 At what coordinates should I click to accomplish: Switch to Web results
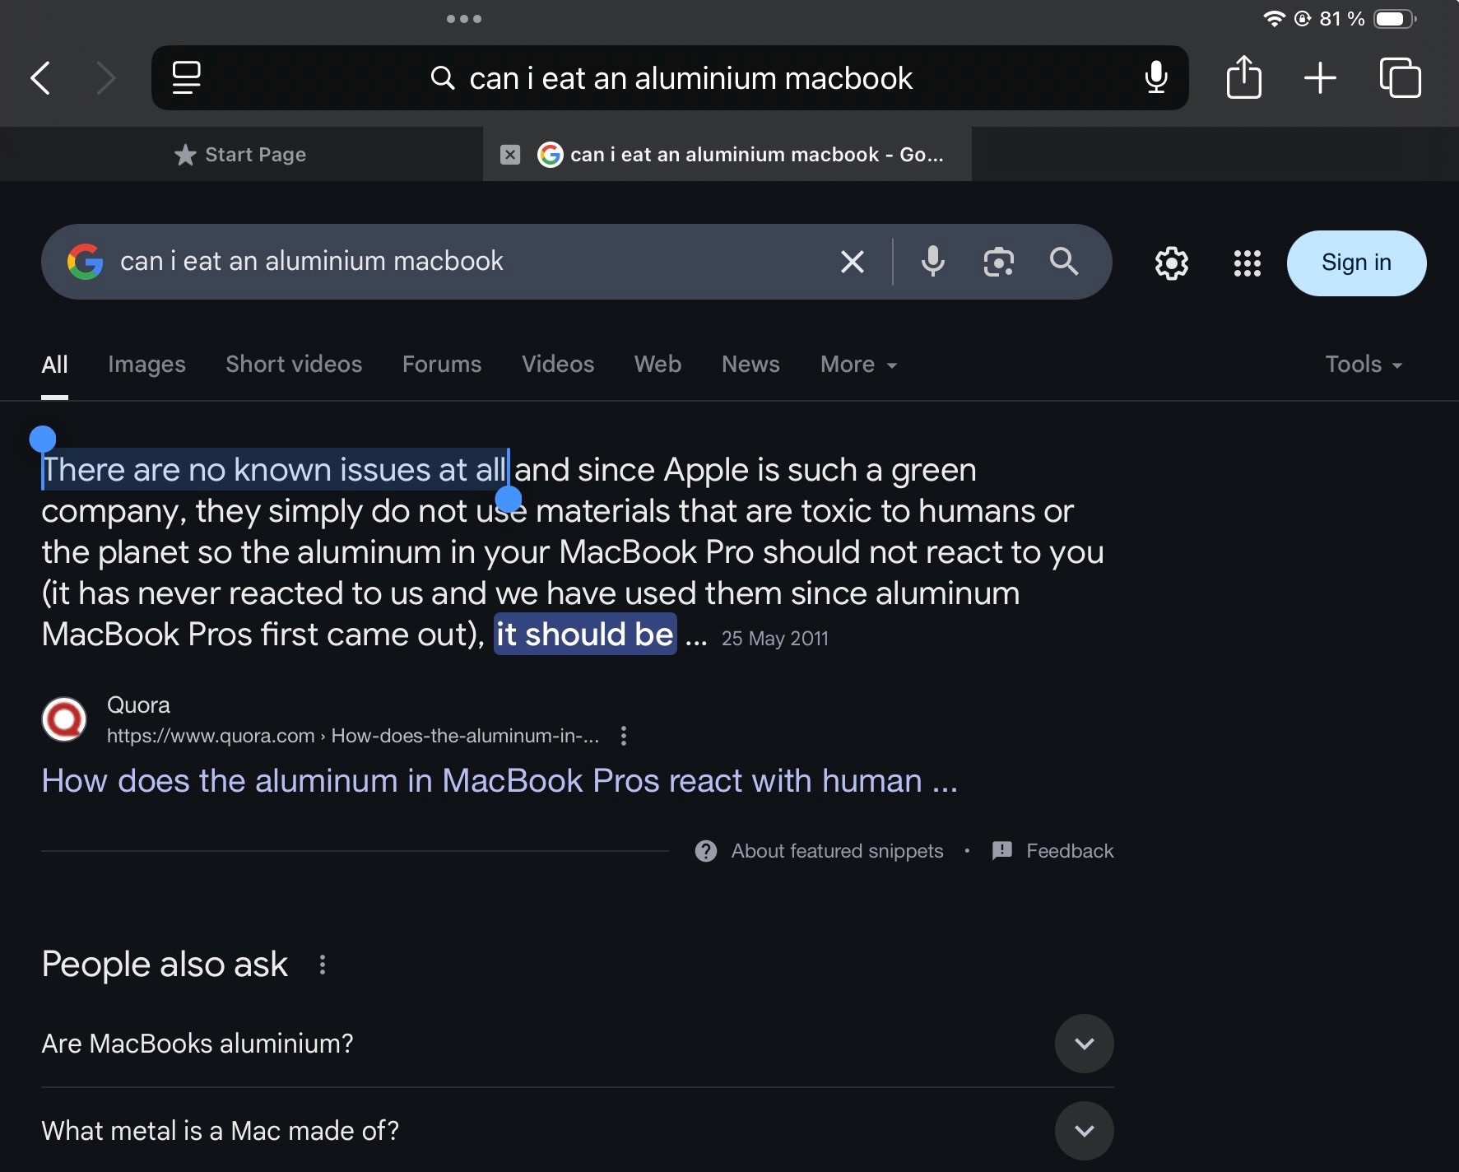point(657,365)
